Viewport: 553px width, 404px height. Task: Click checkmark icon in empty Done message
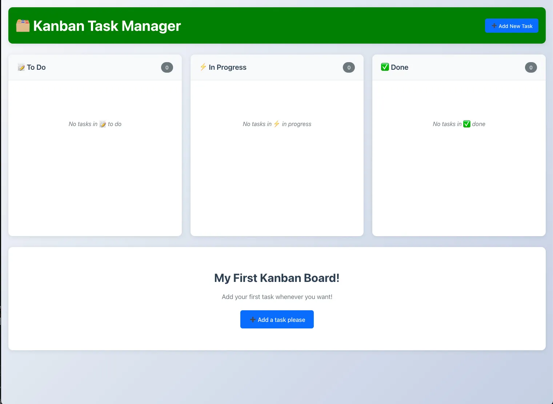point(467,124)
